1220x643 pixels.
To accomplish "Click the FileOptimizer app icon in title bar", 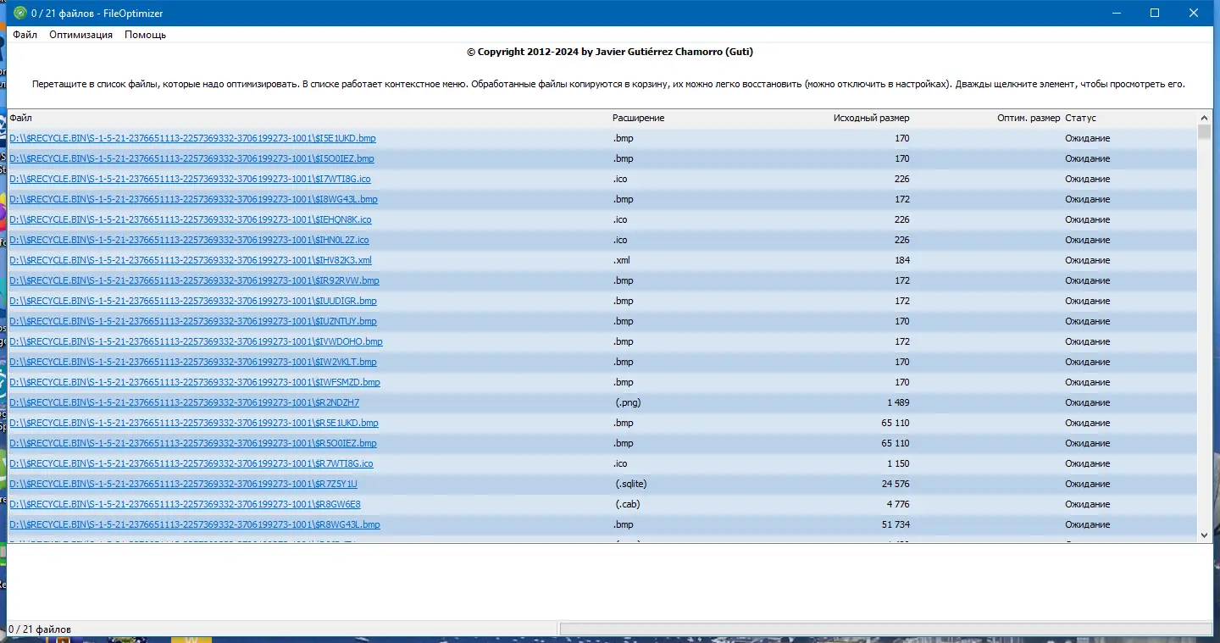I will tap(20, 13).
